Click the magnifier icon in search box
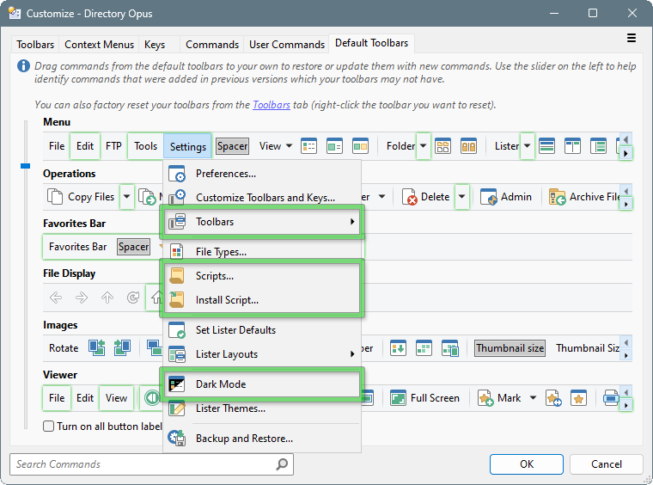This screenshot has width=653, height=485. pyautogui.click(x=282, y=464)
